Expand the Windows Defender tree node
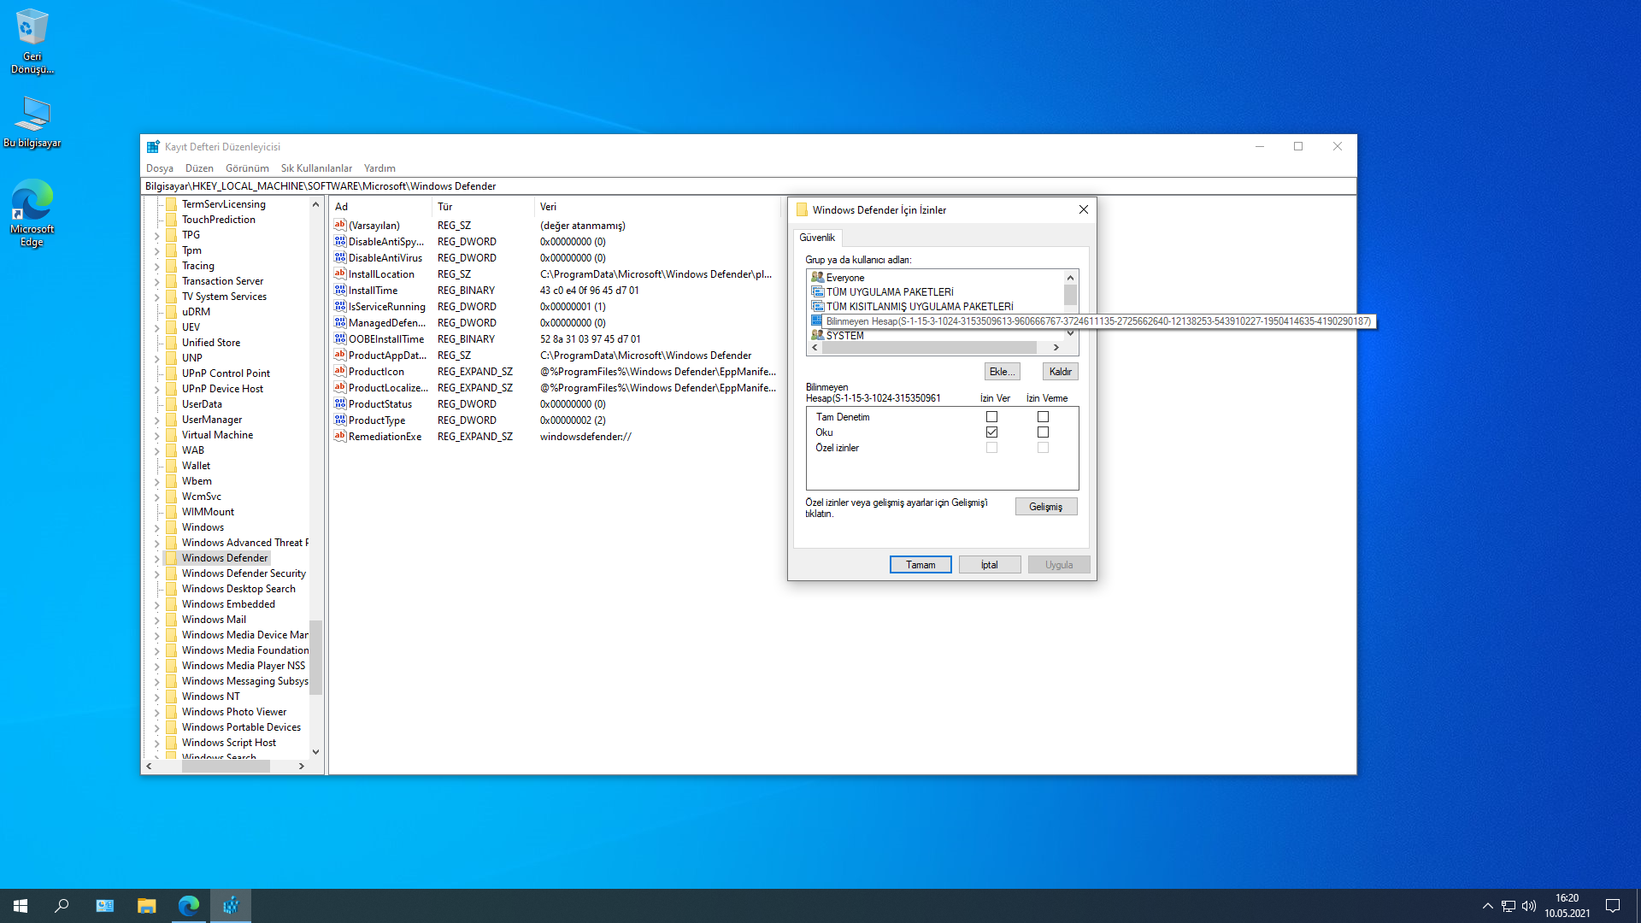1641x923 pixels. click(157, 559)
